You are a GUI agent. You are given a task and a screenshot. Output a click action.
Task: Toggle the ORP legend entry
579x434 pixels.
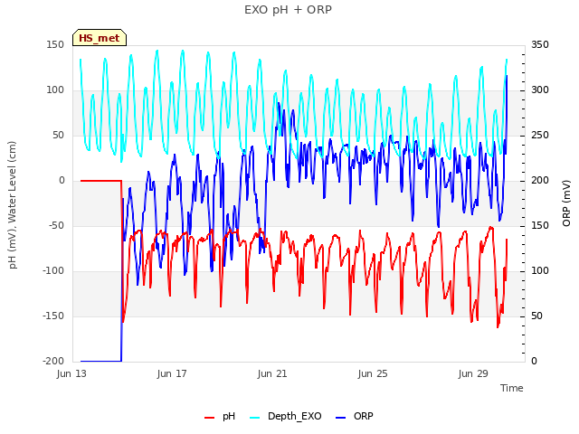355,416
